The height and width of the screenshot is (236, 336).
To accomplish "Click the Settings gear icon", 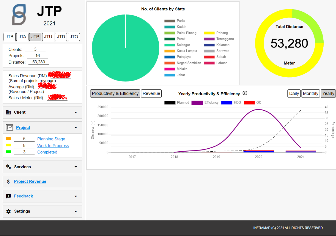I will point(8,211).
